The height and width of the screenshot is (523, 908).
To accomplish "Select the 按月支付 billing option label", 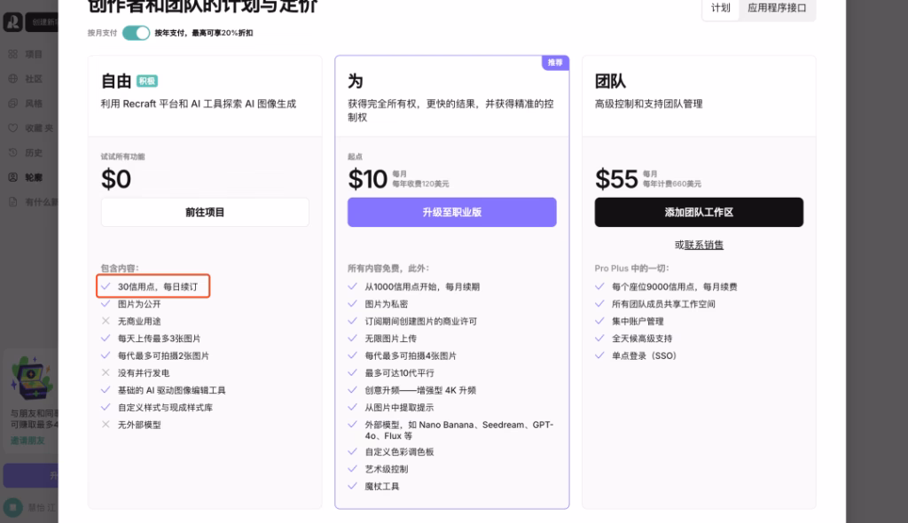I will (102, 33).
